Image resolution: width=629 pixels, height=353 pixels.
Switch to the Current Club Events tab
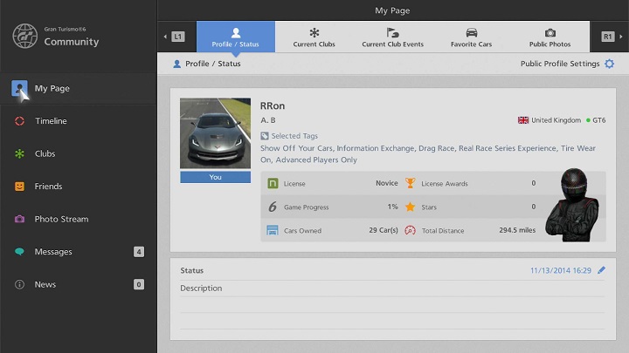392,37
